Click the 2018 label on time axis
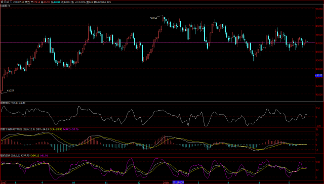Image resolution: width=324 pixels, height=184 pixels. (x=166, y=182)
